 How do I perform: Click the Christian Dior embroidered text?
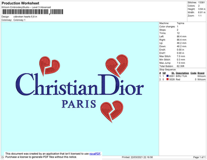tap(80, 84)
